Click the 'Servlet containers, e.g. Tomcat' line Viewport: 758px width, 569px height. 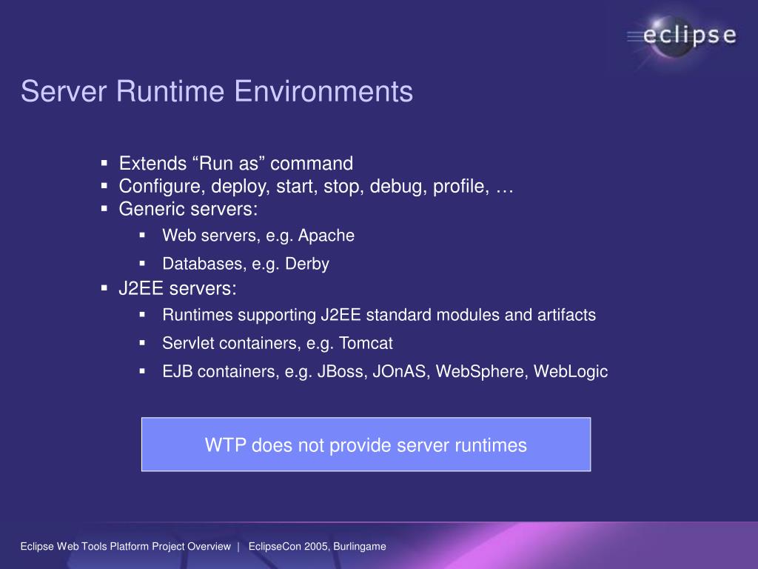[x=278, y=343]
